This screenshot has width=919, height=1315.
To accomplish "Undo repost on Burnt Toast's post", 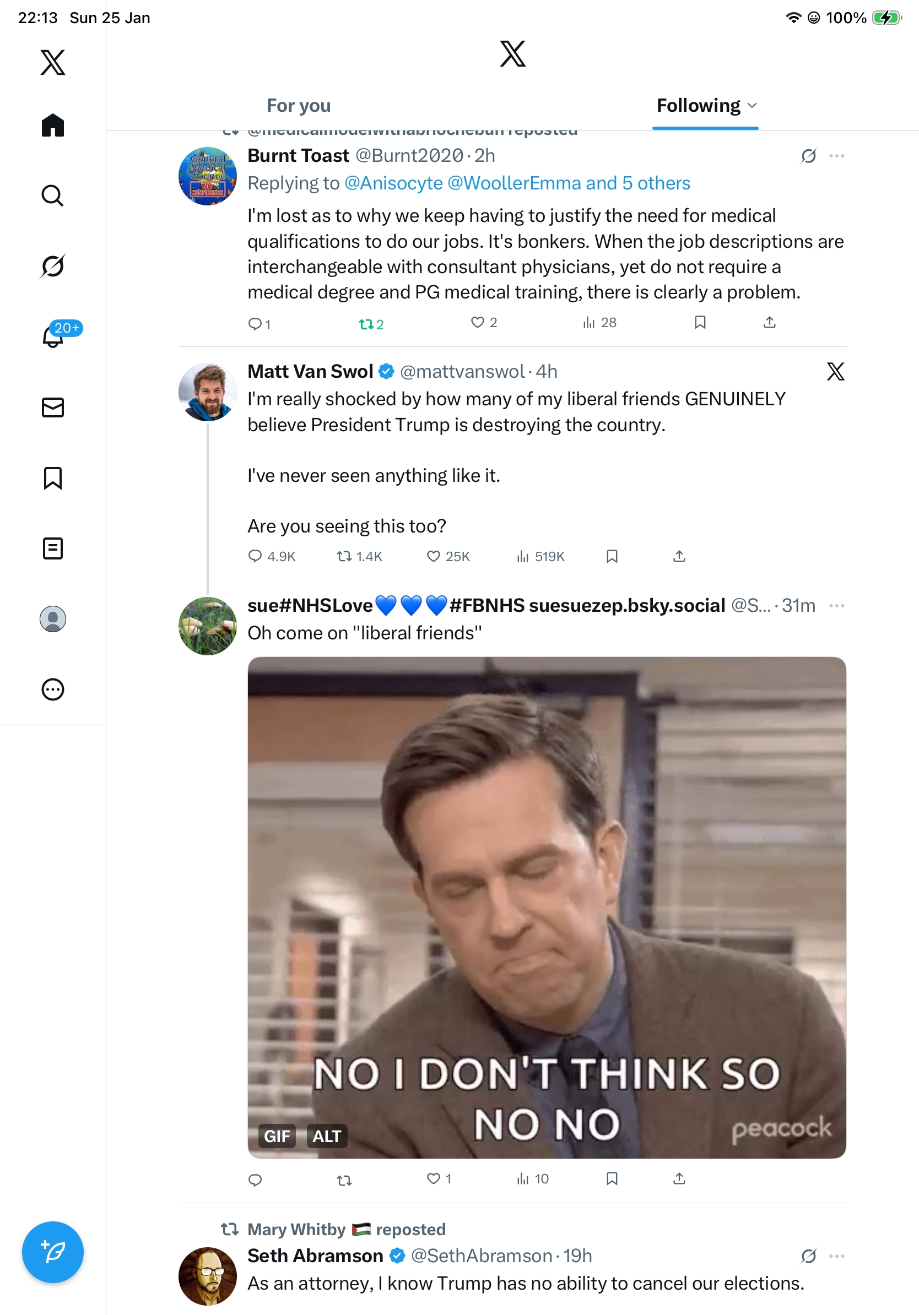I will (x=365, y=324).
